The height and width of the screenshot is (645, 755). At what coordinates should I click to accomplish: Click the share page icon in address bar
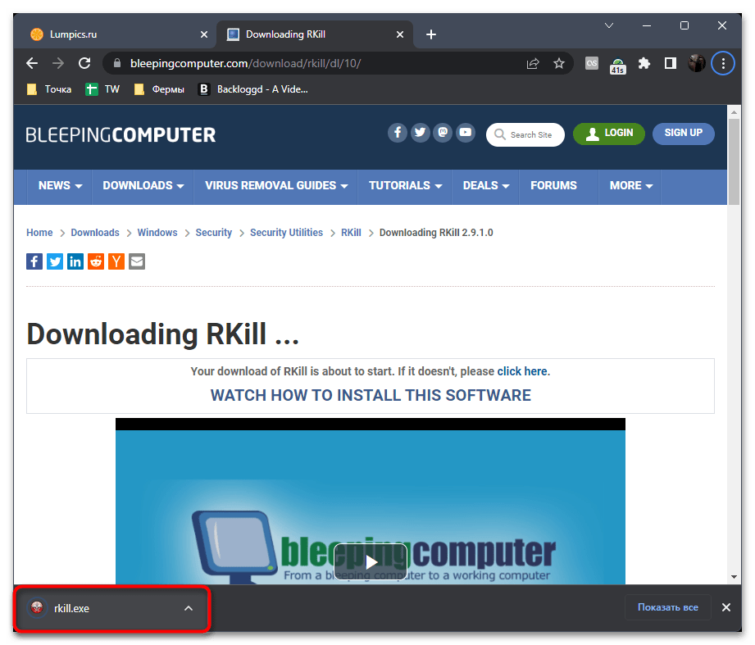click(x=533, y=63)
